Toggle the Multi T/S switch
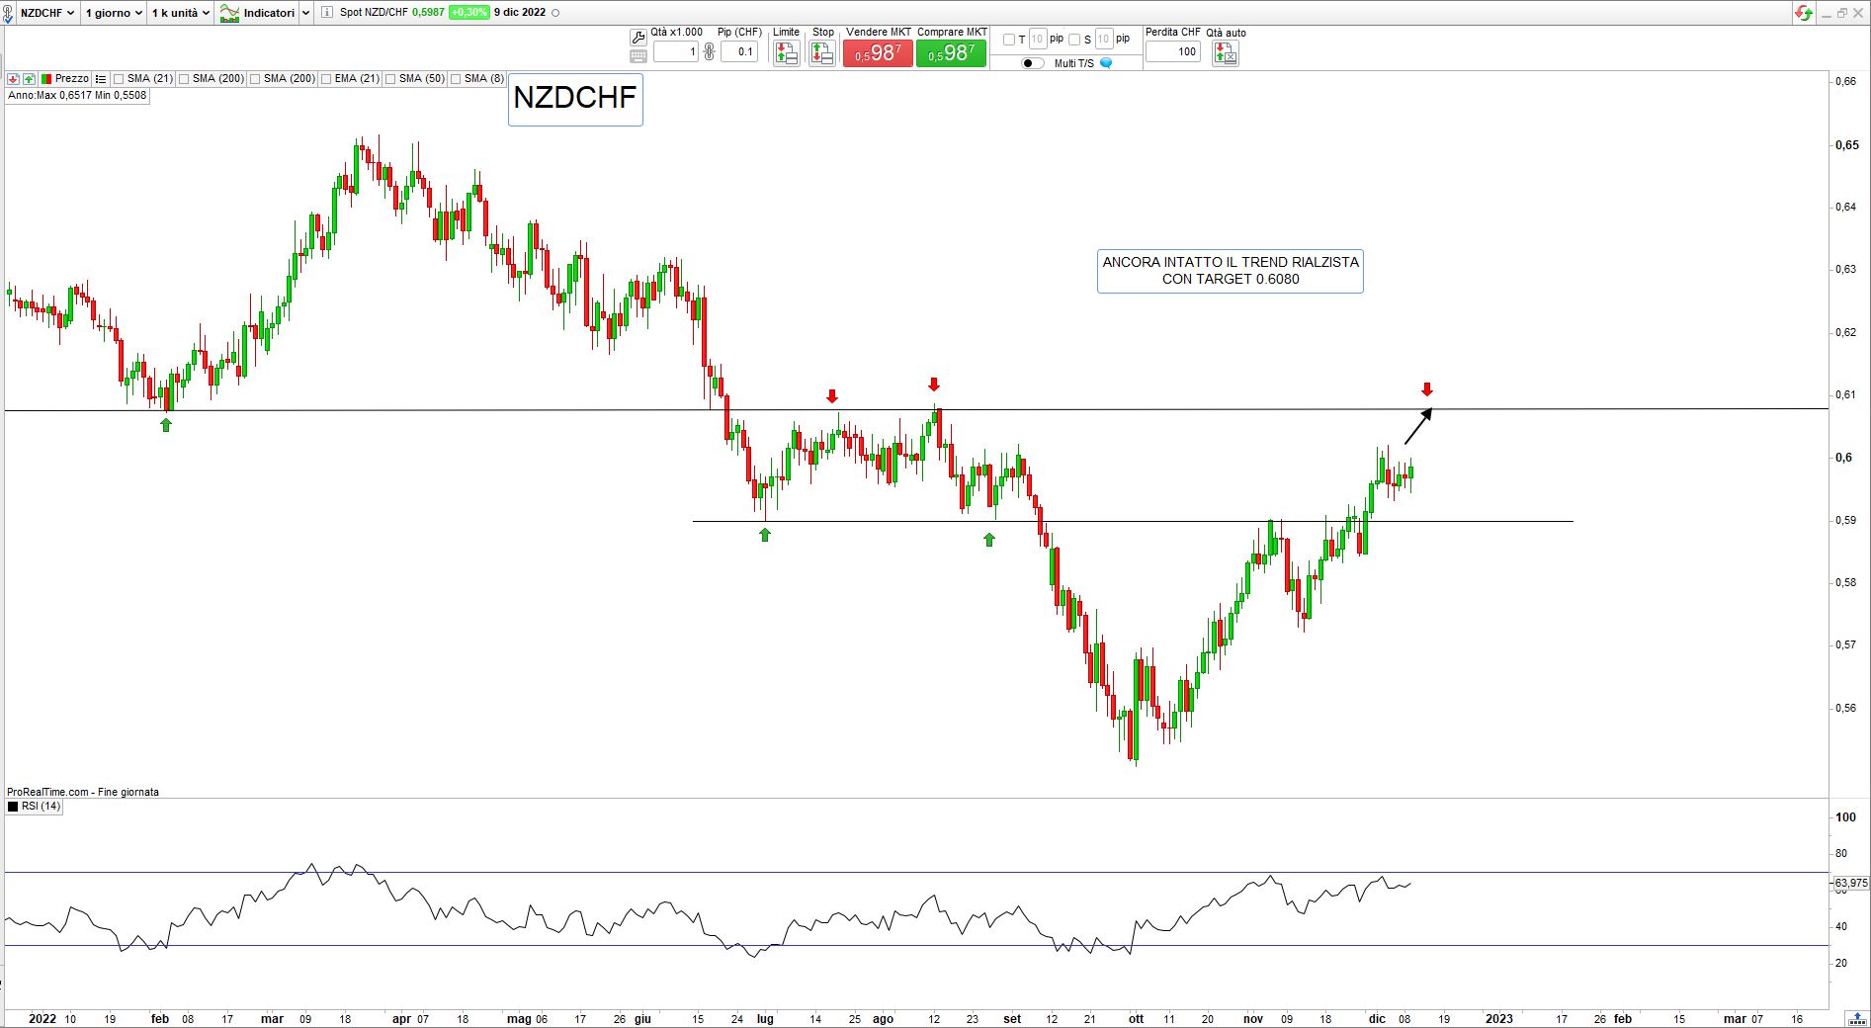Screen dimensions: 1871x1028 (1032, 63)
